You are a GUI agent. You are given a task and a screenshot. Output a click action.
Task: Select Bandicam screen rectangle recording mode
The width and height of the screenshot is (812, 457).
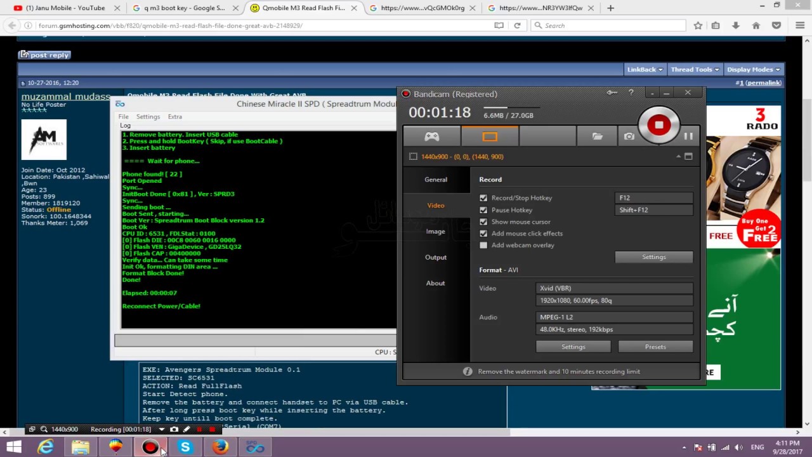coord(490,136)
